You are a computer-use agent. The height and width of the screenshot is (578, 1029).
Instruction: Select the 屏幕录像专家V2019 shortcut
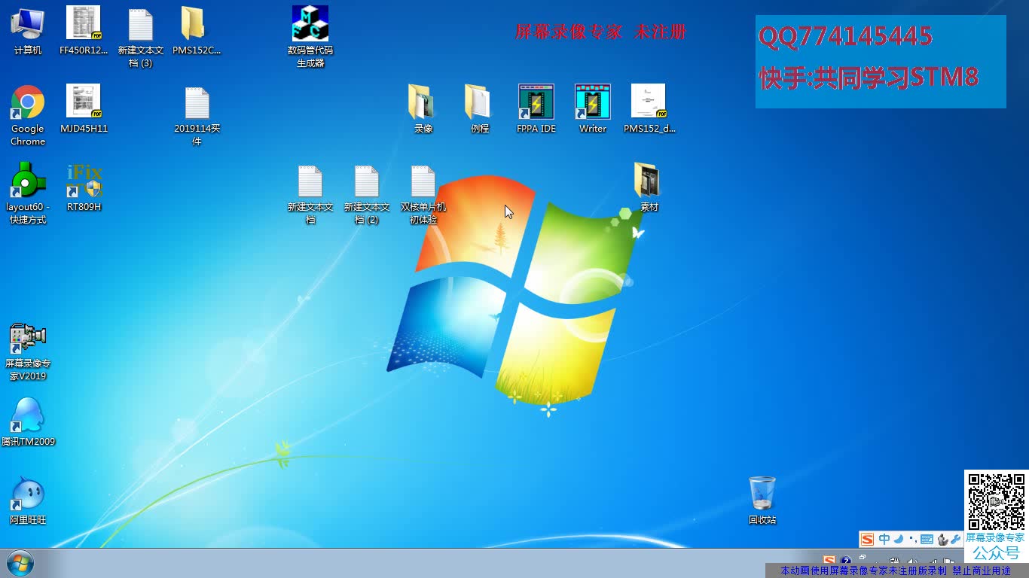[x=28, y=351]
